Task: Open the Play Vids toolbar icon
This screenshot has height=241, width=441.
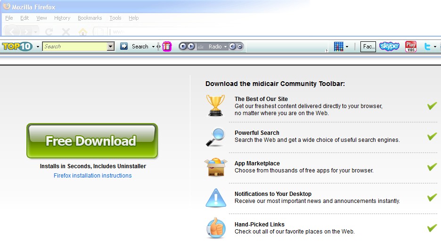Action: pyautogui.click(x=411, y=47)
